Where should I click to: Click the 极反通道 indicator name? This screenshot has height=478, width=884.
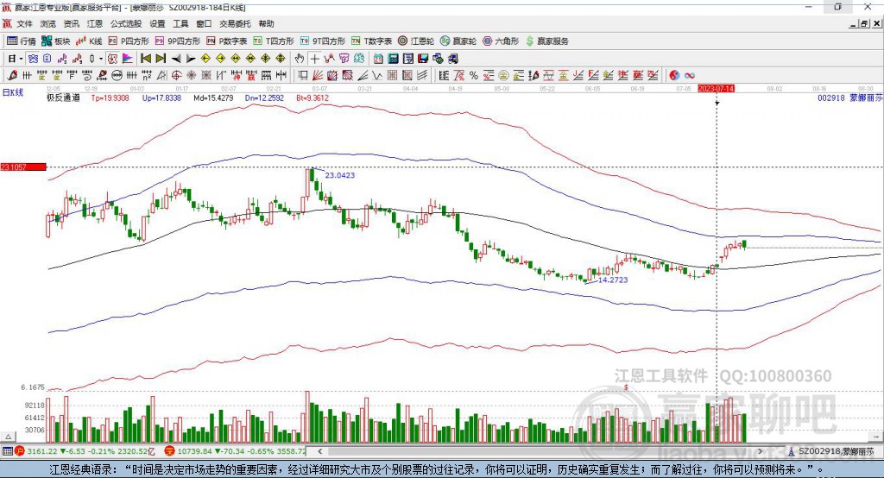click(x=63, y=97)
